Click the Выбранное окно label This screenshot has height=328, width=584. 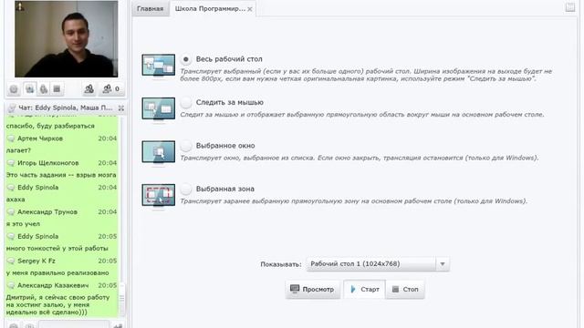[225, 146]
